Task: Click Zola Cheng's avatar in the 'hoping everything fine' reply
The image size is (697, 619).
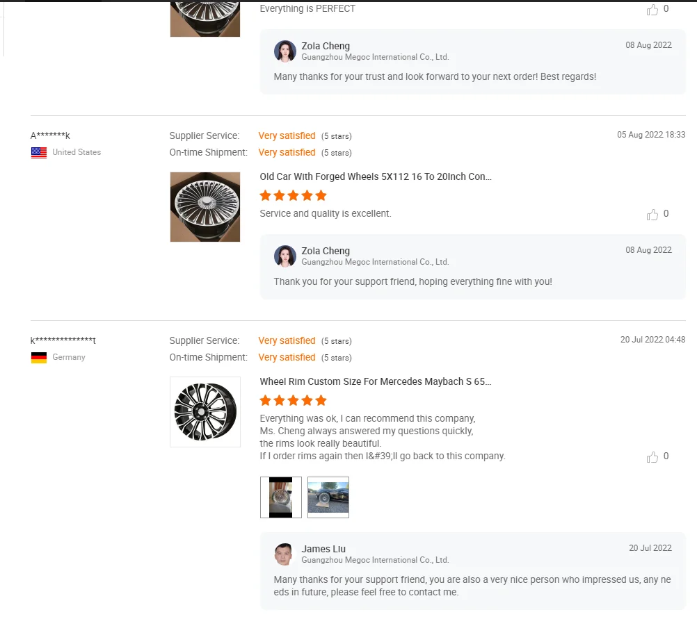Action: (285, 256)
